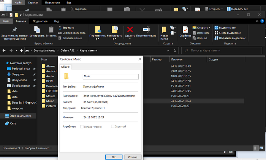Screen dimensions: 266x160
Task: Click the Новая папка (New folder) icon
Action: pos(164,30)
